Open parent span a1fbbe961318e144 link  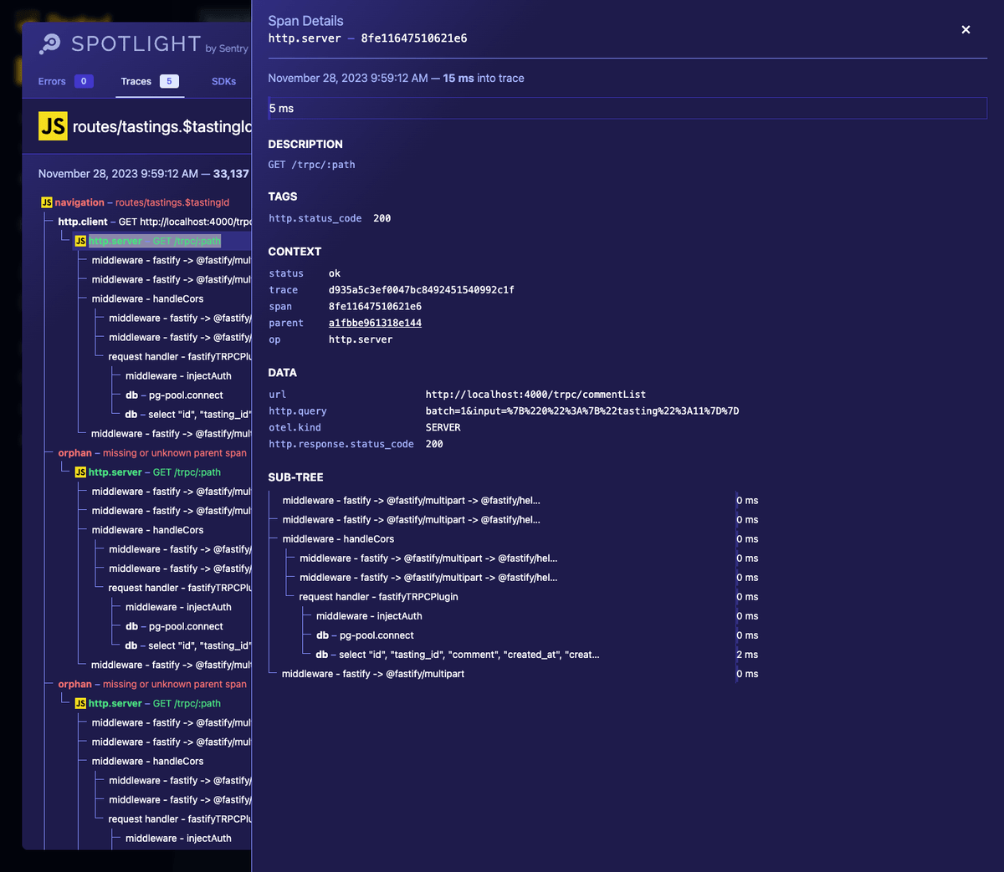[x=375, y=323]
